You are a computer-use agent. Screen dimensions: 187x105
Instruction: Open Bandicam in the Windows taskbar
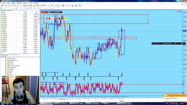coord(108,104)
